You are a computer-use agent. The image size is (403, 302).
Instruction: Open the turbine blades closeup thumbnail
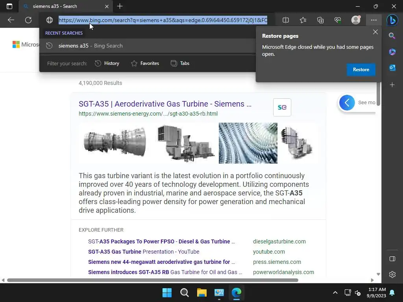click(248, 143)
